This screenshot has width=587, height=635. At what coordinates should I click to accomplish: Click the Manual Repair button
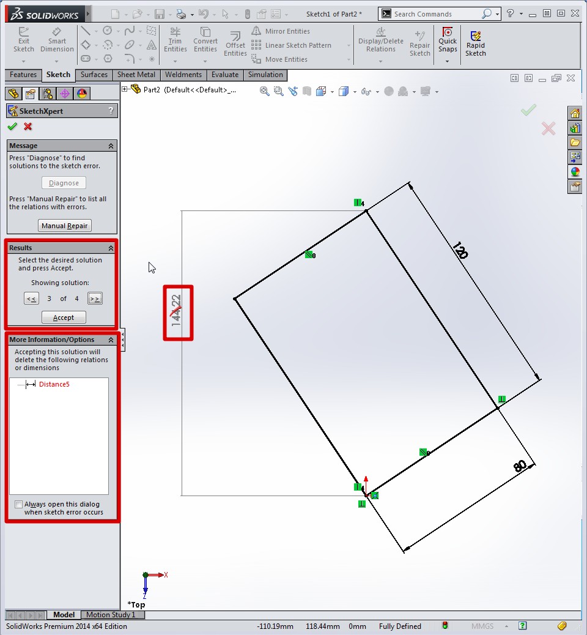(65, 226)
